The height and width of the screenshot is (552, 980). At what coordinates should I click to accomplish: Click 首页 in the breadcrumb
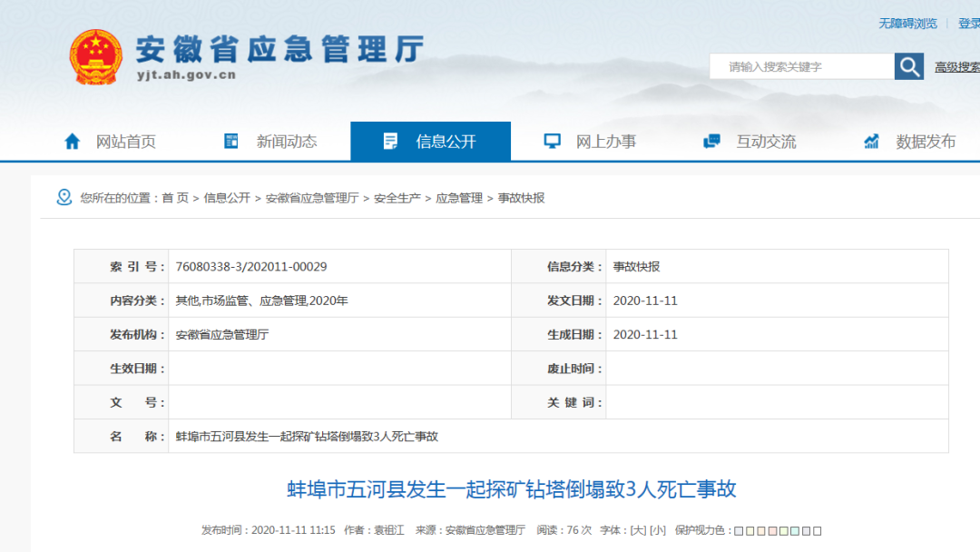pos(175,198)
